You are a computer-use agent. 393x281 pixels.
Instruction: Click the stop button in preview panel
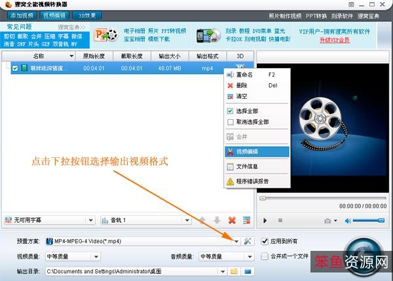[280, 220]
